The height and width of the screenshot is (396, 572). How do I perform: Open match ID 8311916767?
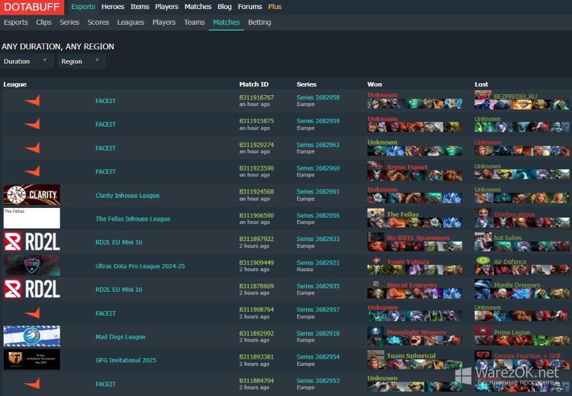[256, 98]
